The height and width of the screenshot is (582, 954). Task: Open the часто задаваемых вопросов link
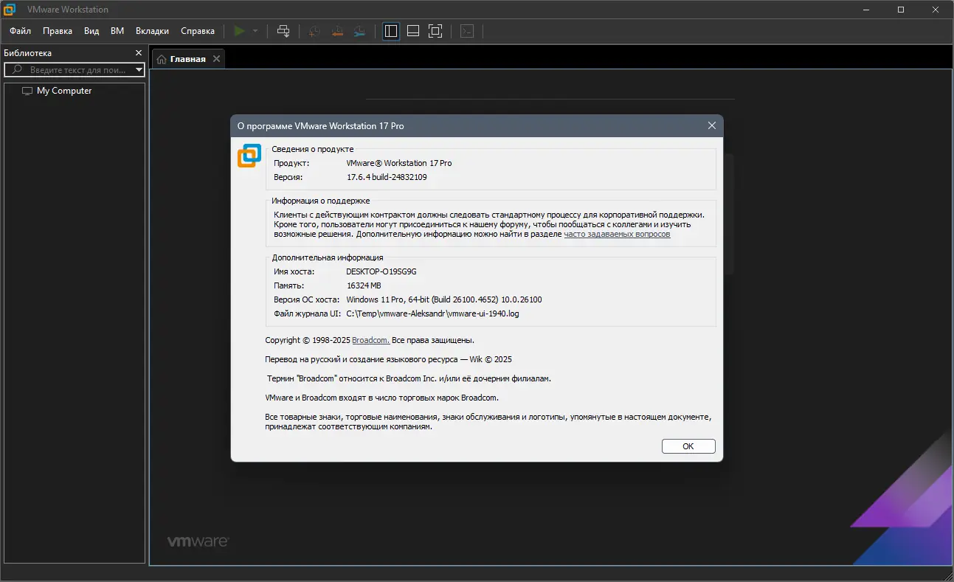tap(617, 235)
